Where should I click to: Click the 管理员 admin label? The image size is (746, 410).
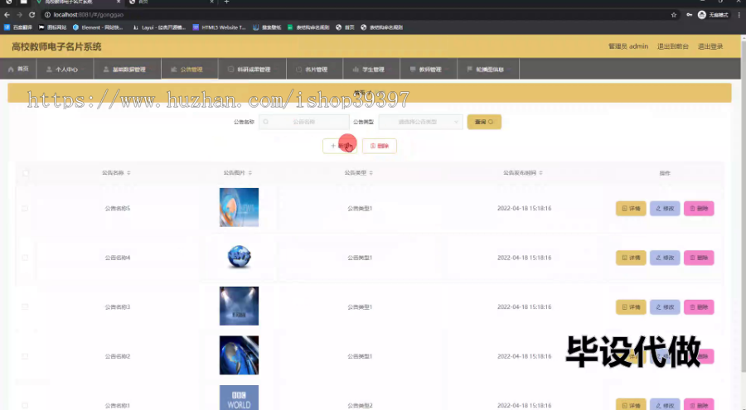[628, 46]
